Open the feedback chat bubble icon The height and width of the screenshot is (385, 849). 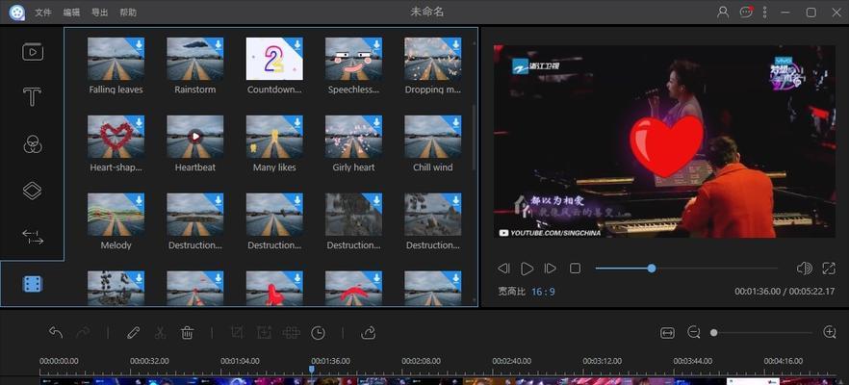coord(747,12)
